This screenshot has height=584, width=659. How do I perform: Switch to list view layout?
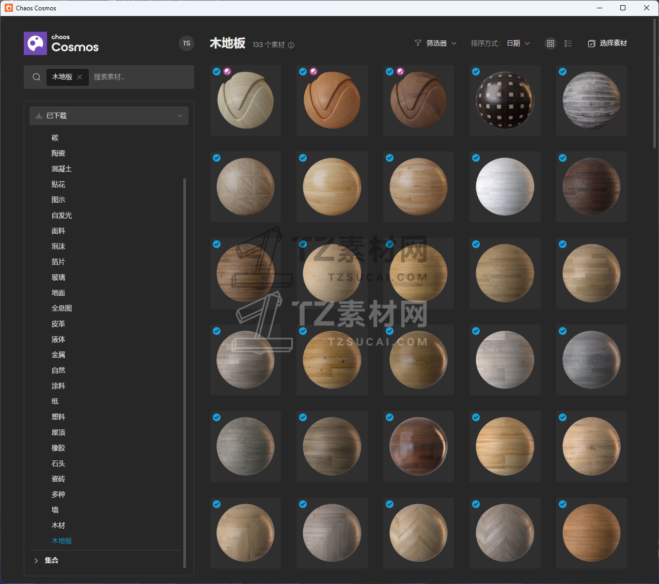coord(568,43)
